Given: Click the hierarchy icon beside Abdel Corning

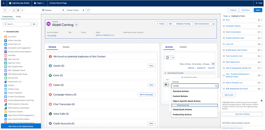Looking at the screenshot, I should [77, 24].
